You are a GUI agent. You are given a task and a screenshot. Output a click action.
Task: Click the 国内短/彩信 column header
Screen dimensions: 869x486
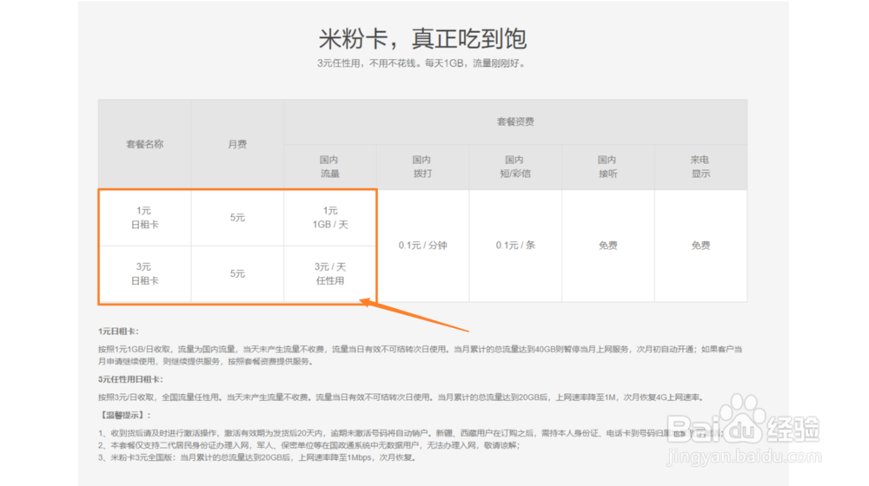coord(515,167)
